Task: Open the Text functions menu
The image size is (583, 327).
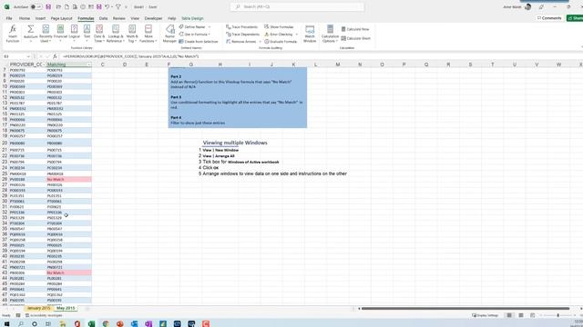Action: pos(87,34)
